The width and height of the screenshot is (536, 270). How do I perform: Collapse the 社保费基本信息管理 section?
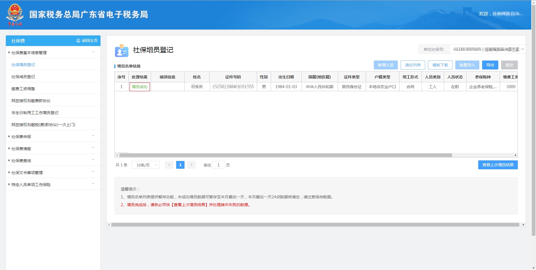(93, 52)
